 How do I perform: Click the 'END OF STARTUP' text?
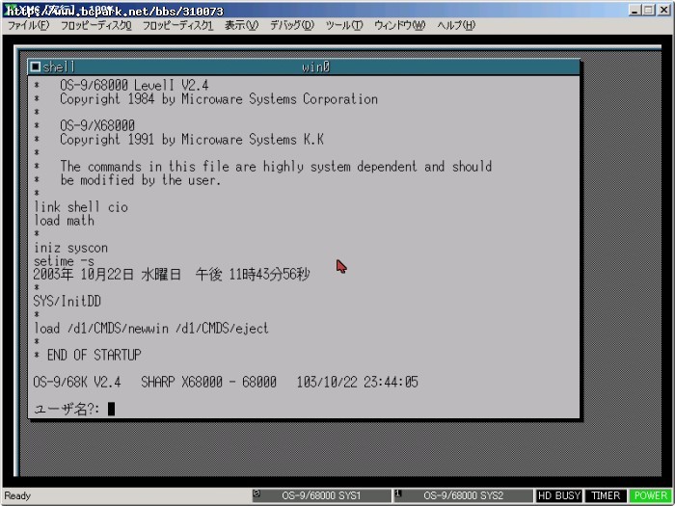tap(94, 355)
